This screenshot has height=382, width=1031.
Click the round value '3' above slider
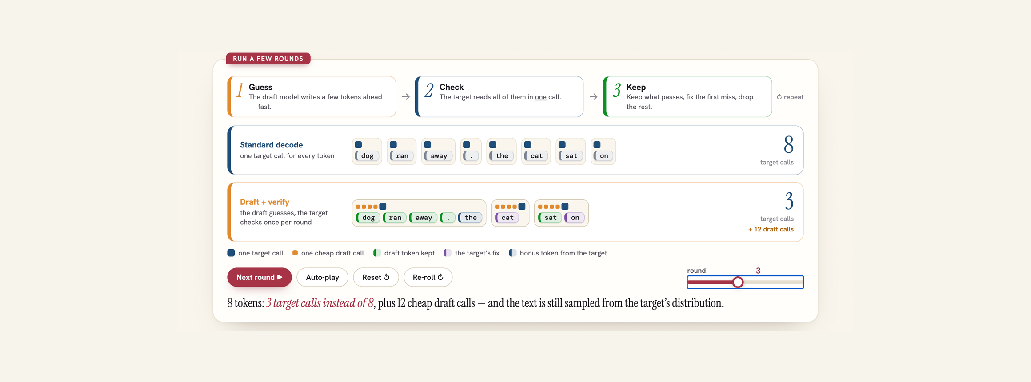[758, 271]
